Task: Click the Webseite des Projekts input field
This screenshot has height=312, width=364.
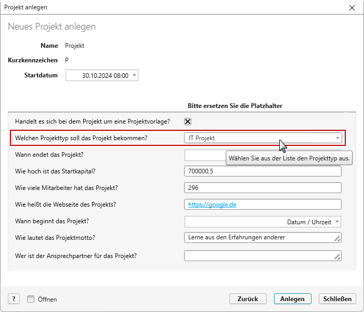Action: pyautogui.click(x=263, y=205)
